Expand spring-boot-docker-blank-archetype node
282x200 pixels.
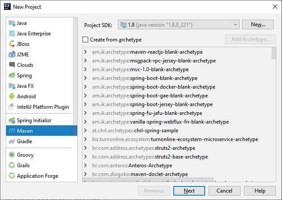pyautogui.click(x=86, y=87)
